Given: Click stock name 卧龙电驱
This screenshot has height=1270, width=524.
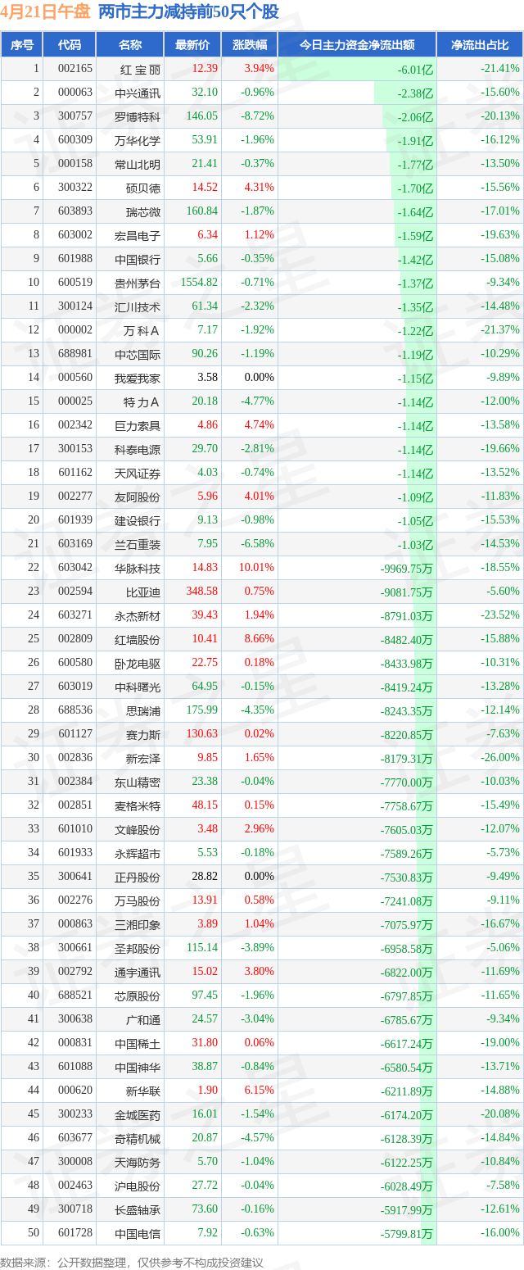Looking at the screenshot, I should pyautogui.click(x=138, y=663).
